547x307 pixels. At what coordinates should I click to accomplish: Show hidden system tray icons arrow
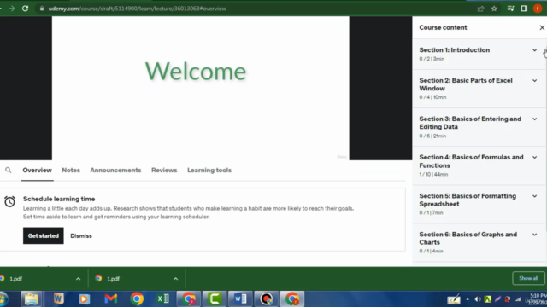click(468, 299)
